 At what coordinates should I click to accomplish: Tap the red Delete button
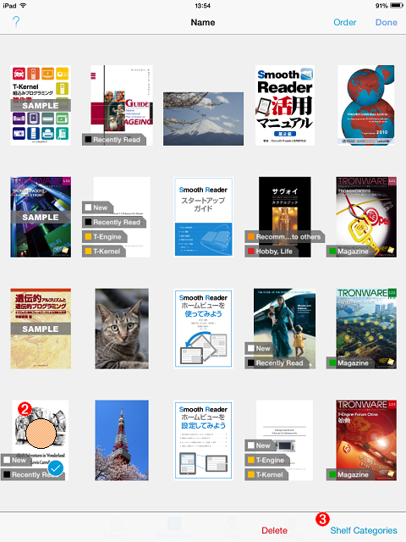pyautogui.click(x=274, y=530)
